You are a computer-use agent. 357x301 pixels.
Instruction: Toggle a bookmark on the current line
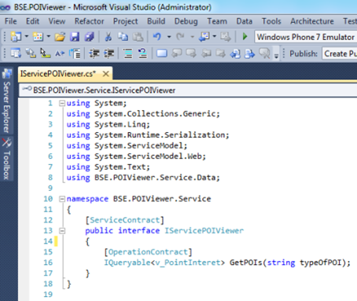(x=162, y=53)
